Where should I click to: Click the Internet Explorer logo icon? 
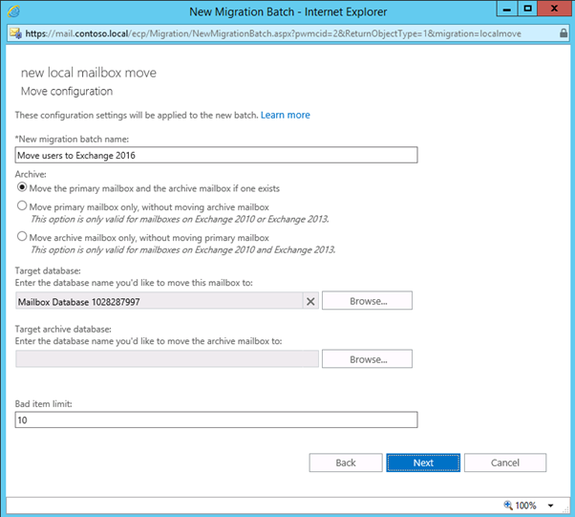13,11
